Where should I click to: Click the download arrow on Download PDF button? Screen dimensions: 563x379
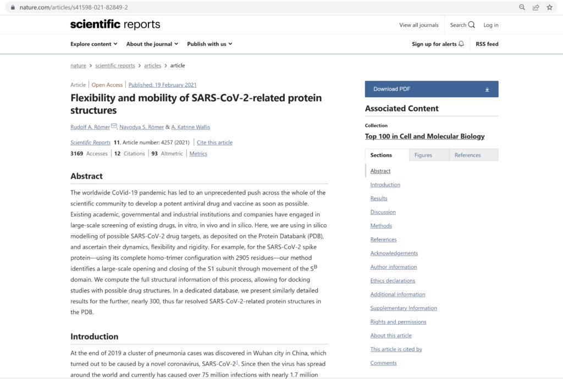[x=487, y=88]
